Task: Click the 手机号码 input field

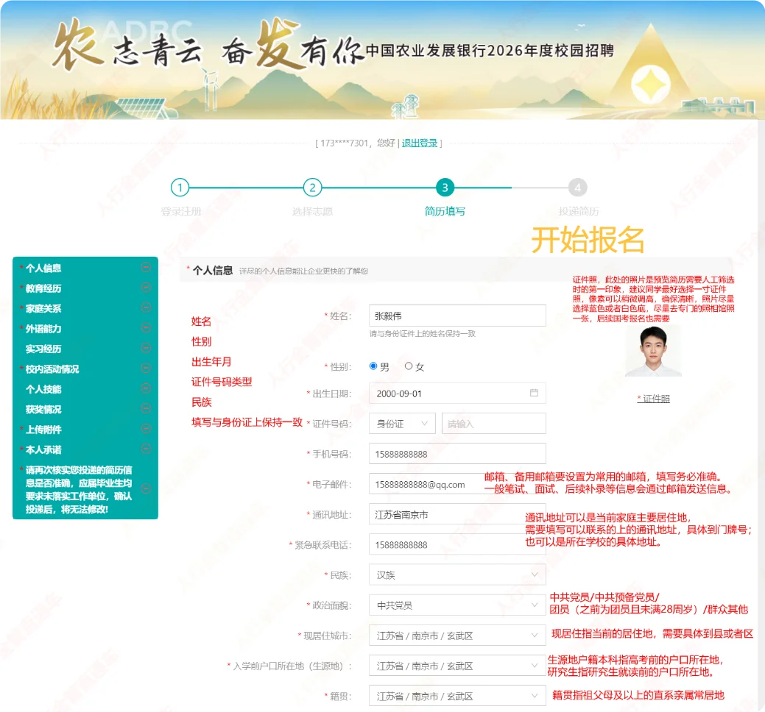Action: [457, 454]
